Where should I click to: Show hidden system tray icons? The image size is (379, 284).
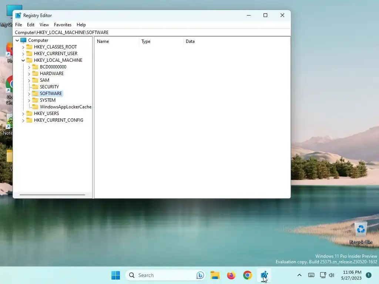coord(299,275)
